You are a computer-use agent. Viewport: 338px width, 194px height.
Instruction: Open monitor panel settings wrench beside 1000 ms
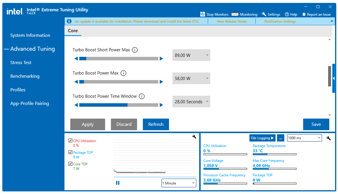[x=328, y=138]
